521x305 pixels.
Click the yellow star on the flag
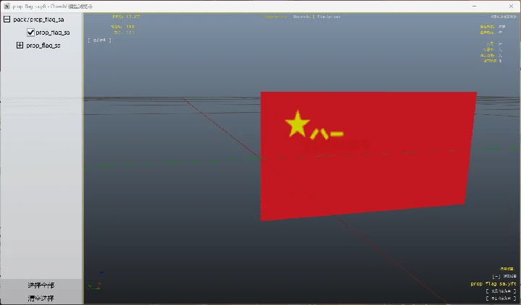click(297, 124)
